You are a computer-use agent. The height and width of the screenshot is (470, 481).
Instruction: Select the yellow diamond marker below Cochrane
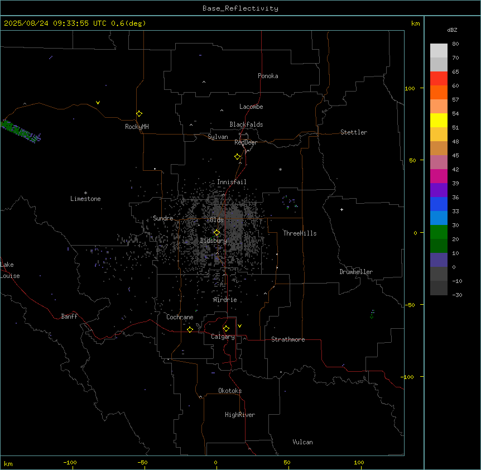[190, 329]
